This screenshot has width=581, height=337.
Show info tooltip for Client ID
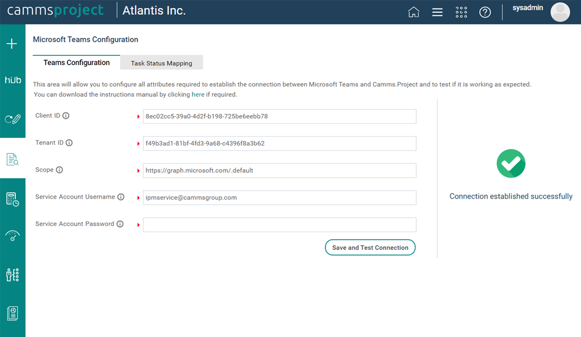pos(66,116)
